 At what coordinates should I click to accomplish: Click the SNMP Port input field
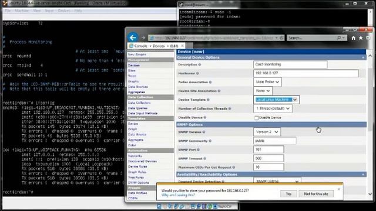[x=268, y=149]
